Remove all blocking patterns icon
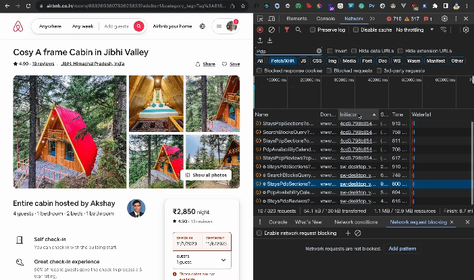This screenshot has height=280, width=474. [x=358, y=233]
